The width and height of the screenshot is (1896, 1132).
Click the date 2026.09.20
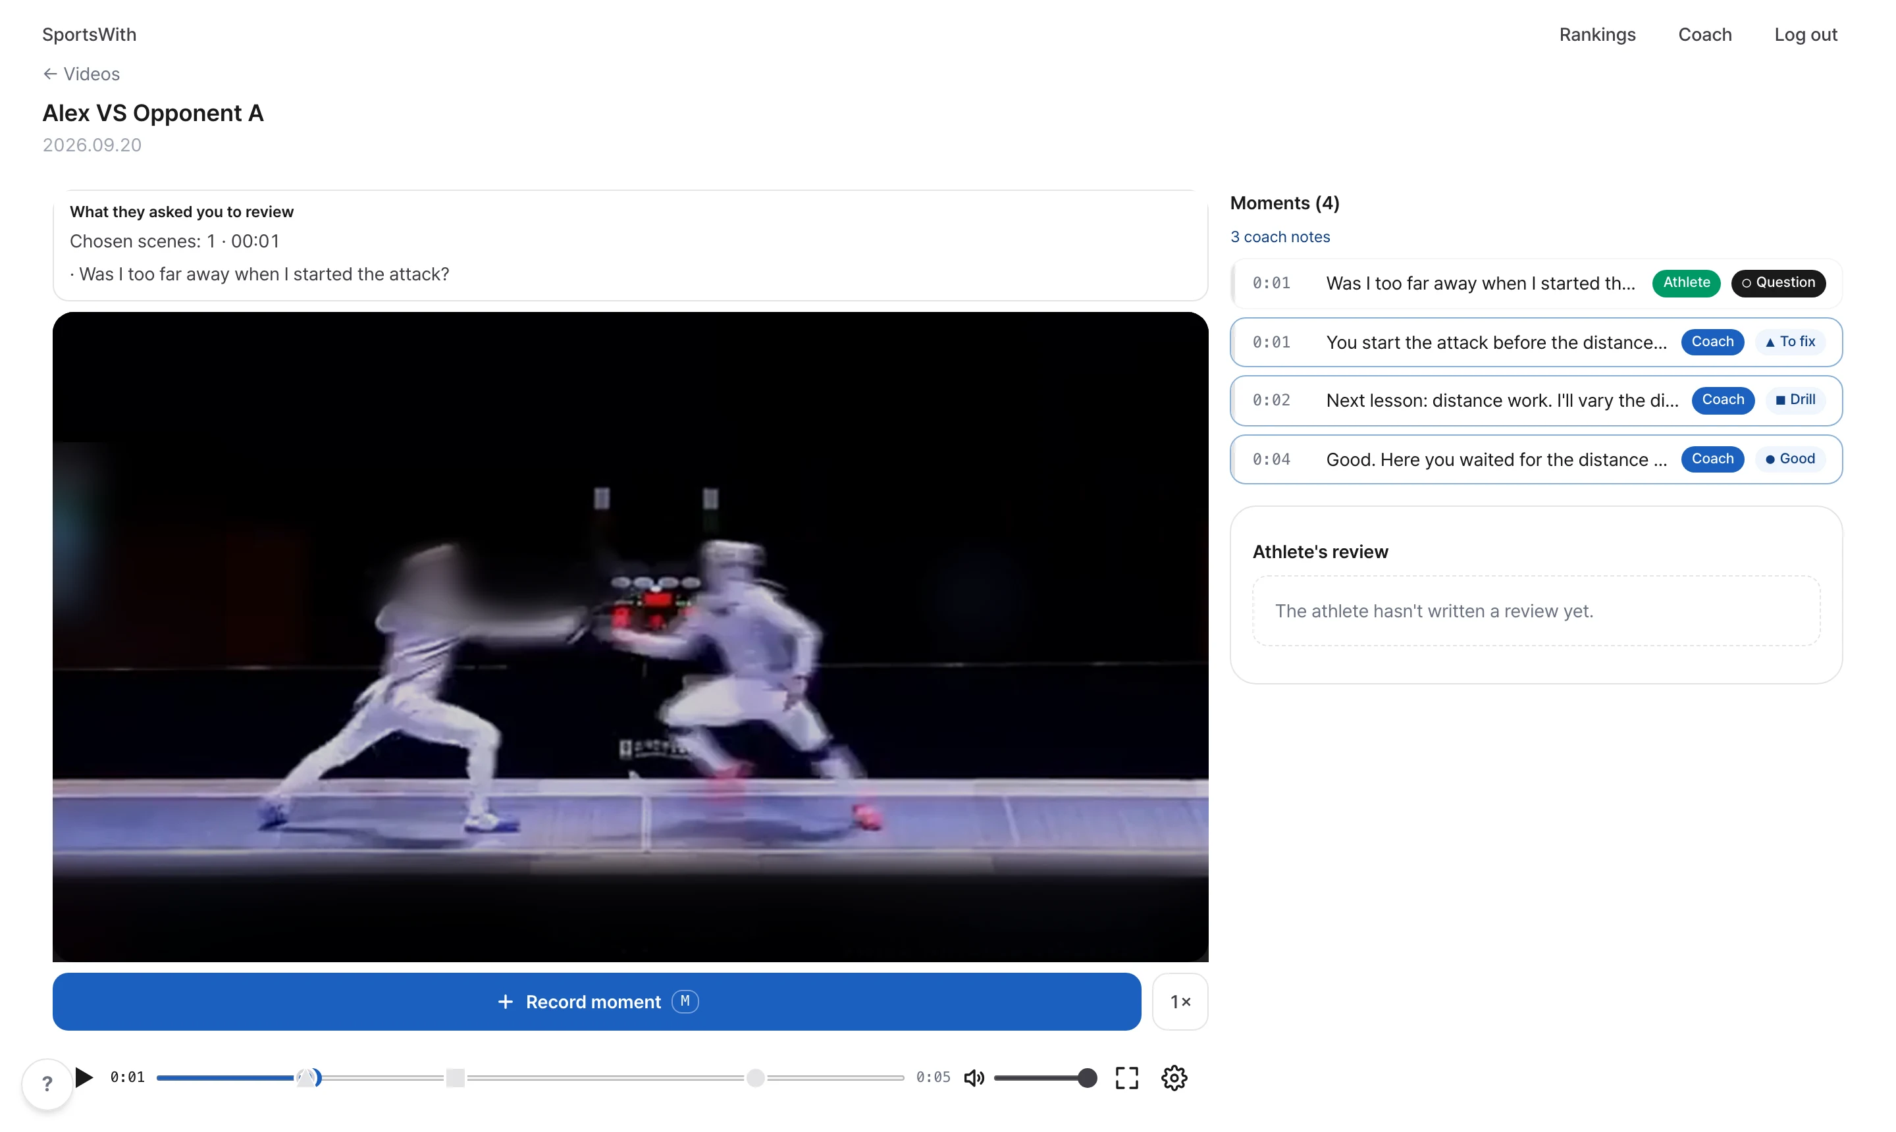point(92,145)
